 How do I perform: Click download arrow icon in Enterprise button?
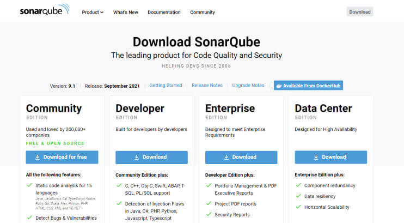226,157
